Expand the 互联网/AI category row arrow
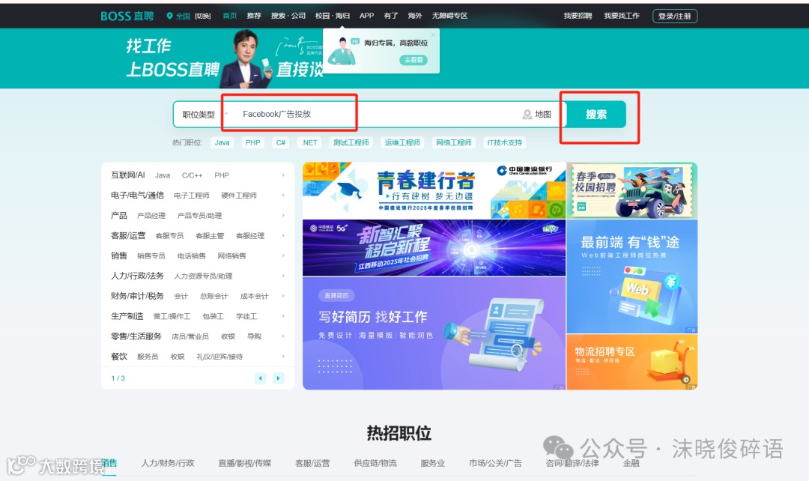 [283, 175]
